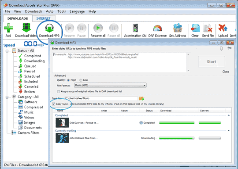Viewport: 238px width, 169px height.
Task: Switch to the INTERNET tab
Action: click(43, 18)
